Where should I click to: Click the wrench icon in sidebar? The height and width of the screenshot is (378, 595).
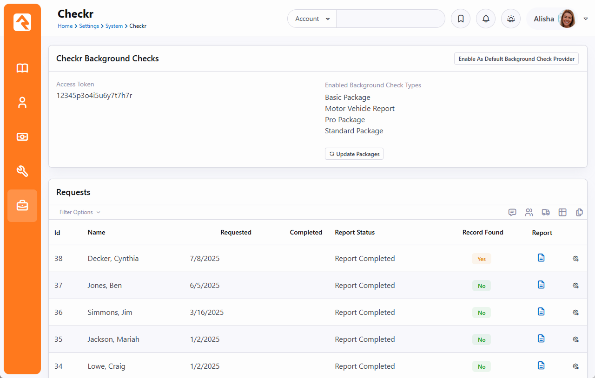22,171
